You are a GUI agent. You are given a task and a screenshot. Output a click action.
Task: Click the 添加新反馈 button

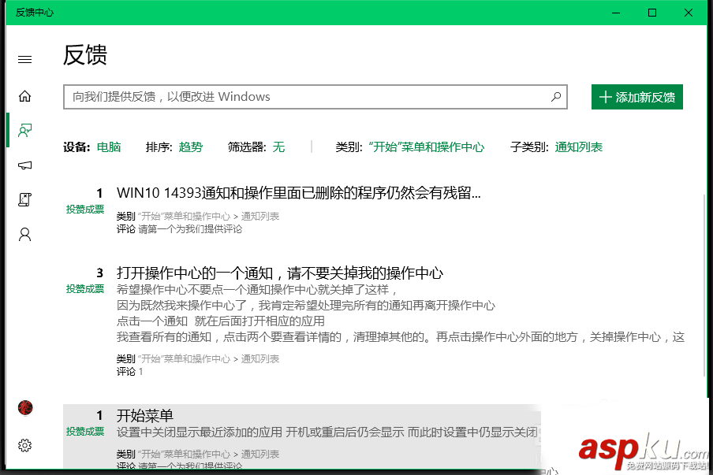(x=637, y=97)
